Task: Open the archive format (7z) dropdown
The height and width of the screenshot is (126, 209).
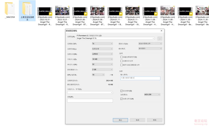Action: pyautogui.click(x=102, y=44)
